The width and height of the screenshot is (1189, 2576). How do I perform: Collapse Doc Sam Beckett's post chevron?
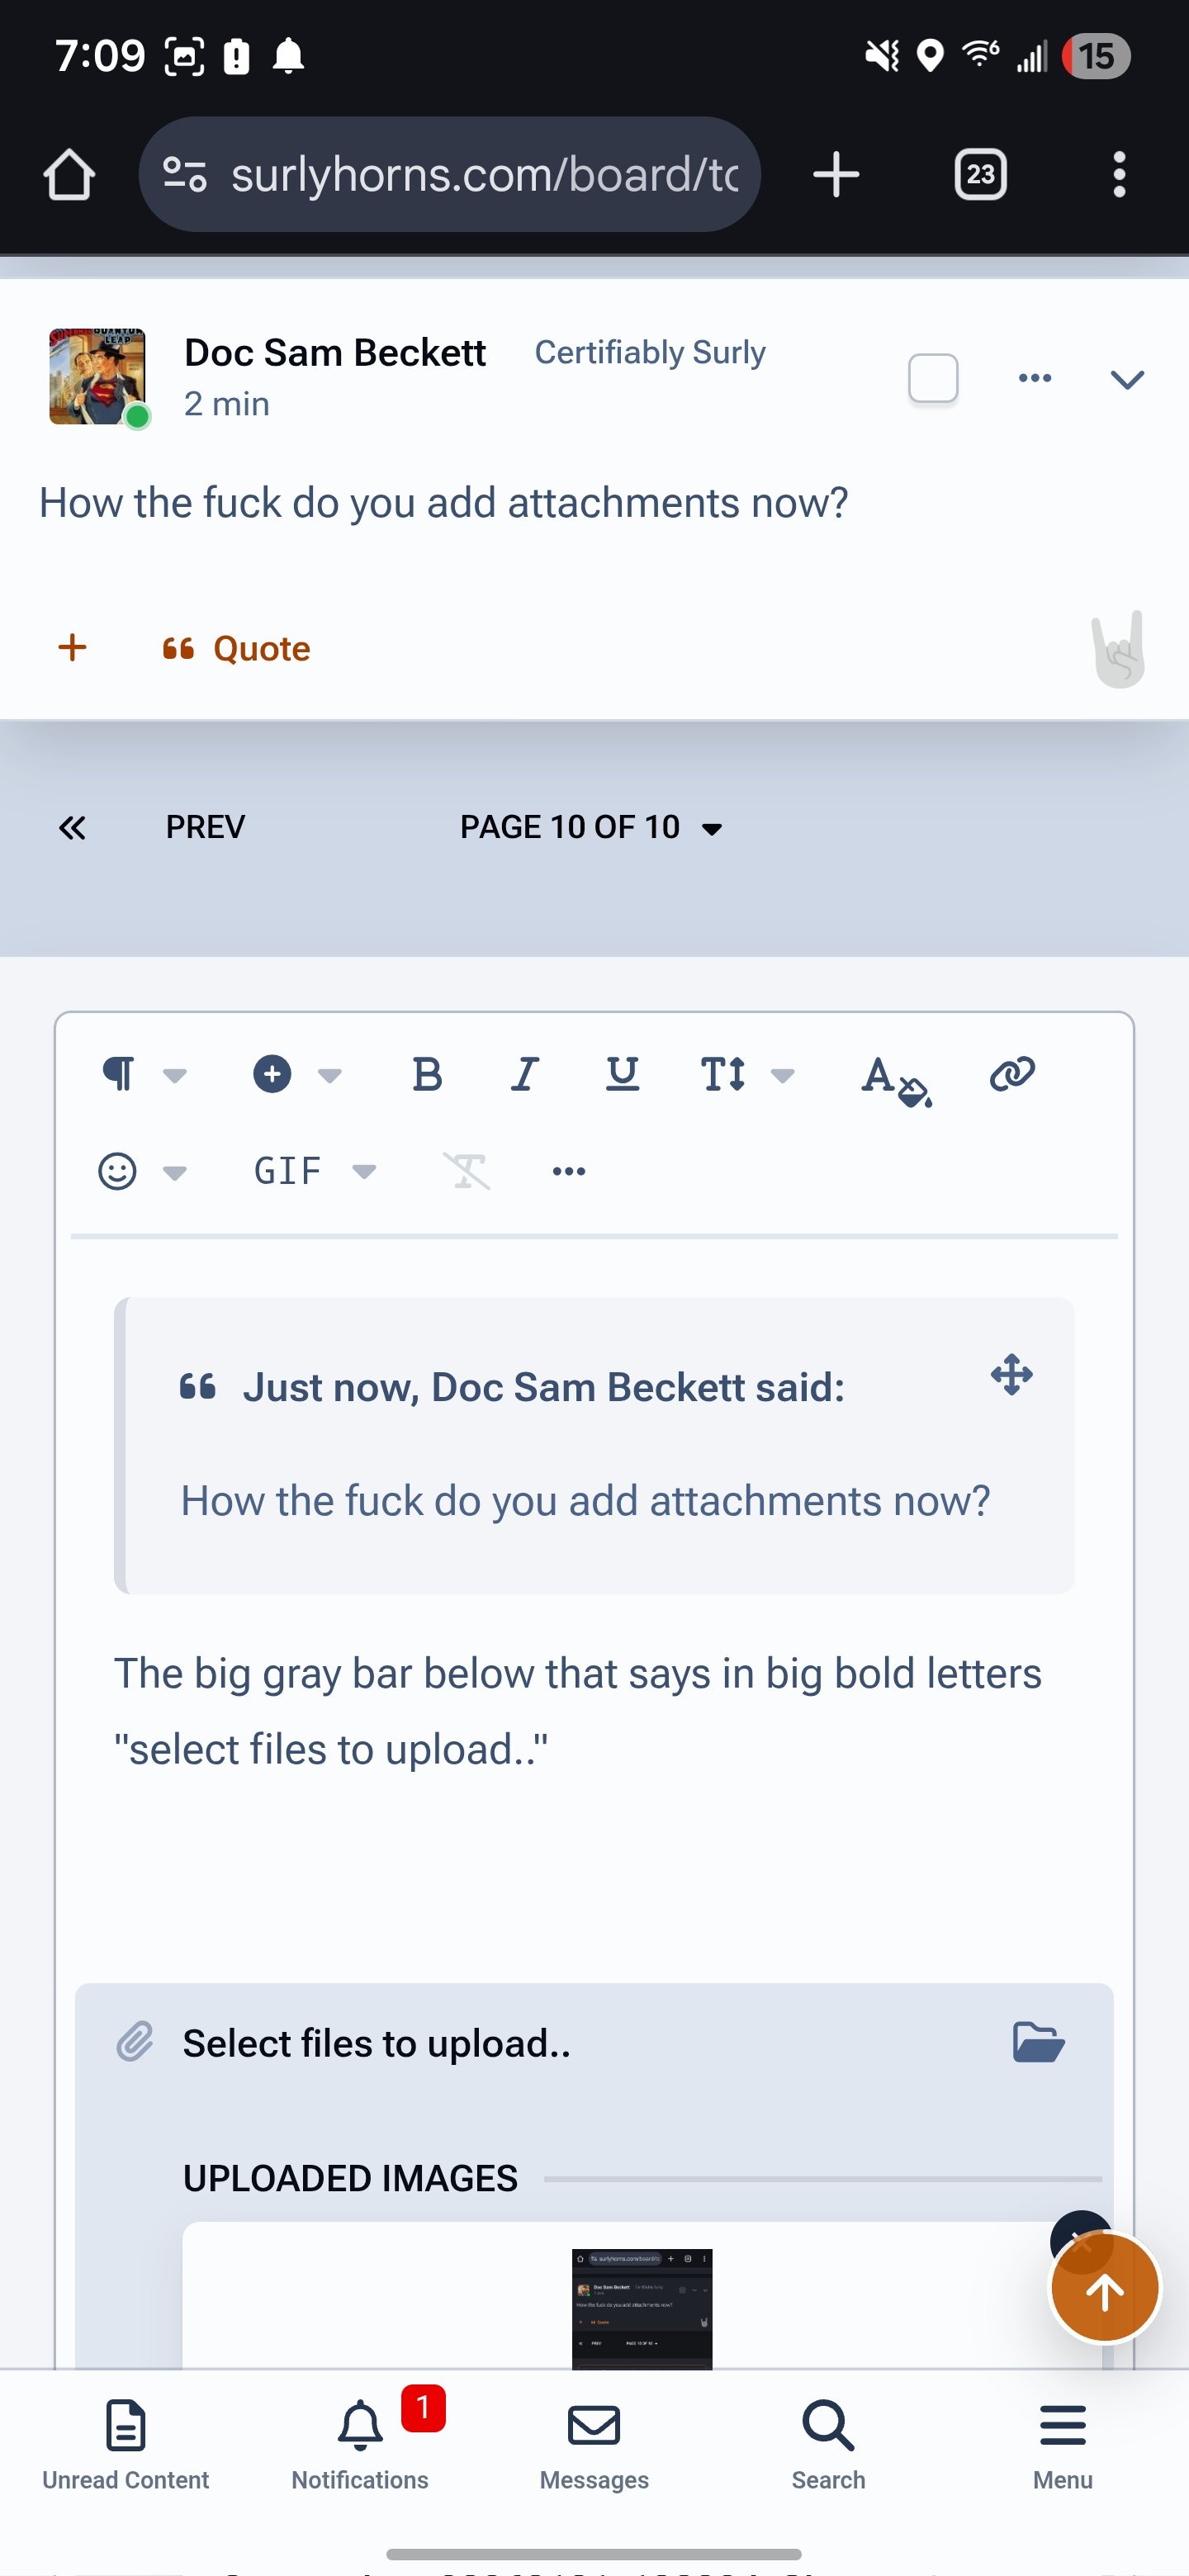pos(1126,379)
